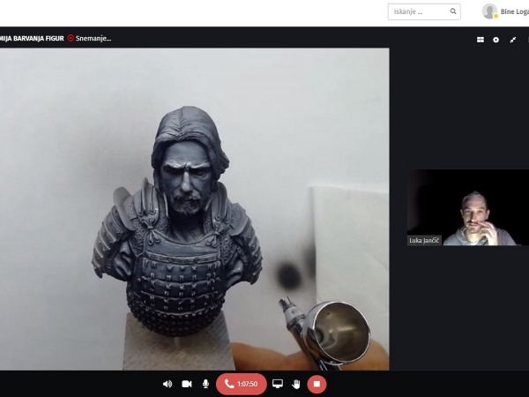529x397 pixels.
Task: Open the user avatar profile picture
Action: pos(489,11)
